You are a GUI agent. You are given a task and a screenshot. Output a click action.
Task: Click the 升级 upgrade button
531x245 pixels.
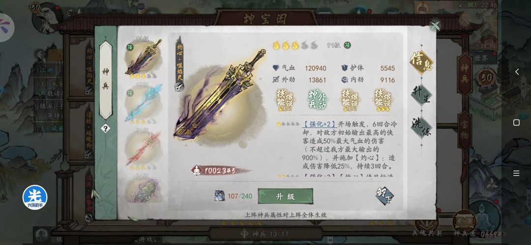(x=285, y=196)
